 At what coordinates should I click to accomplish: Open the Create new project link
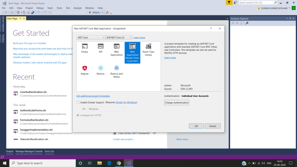123,139
